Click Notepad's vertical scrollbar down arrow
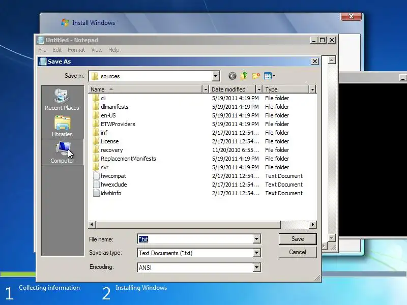Screen dimensions: 407x305 point(331,238)
